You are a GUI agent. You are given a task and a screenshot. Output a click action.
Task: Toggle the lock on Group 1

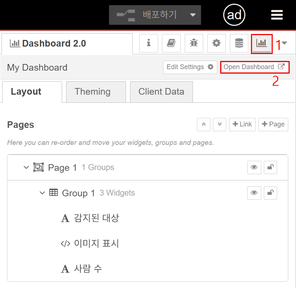[271, 193]
